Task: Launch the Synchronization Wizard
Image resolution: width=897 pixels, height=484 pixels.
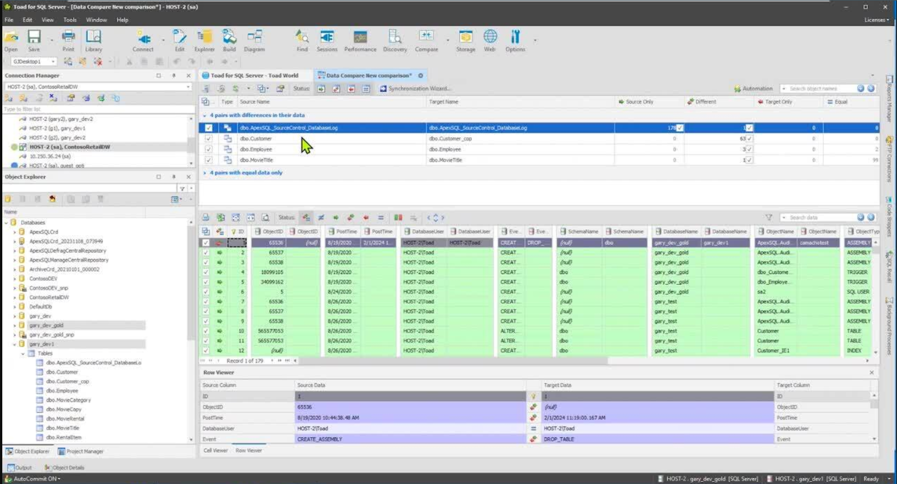Action: 416,89
